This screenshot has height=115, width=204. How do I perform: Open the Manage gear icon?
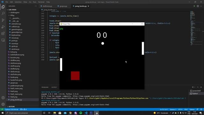[x=3, y=104]
